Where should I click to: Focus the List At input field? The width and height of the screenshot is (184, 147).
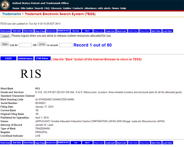[25, 45]
